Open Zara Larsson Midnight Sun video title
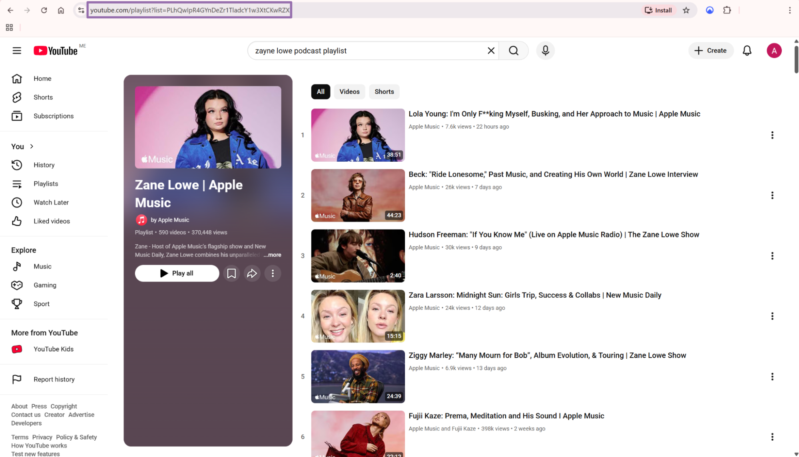This screenshot has width=799, height=457. 535,295
